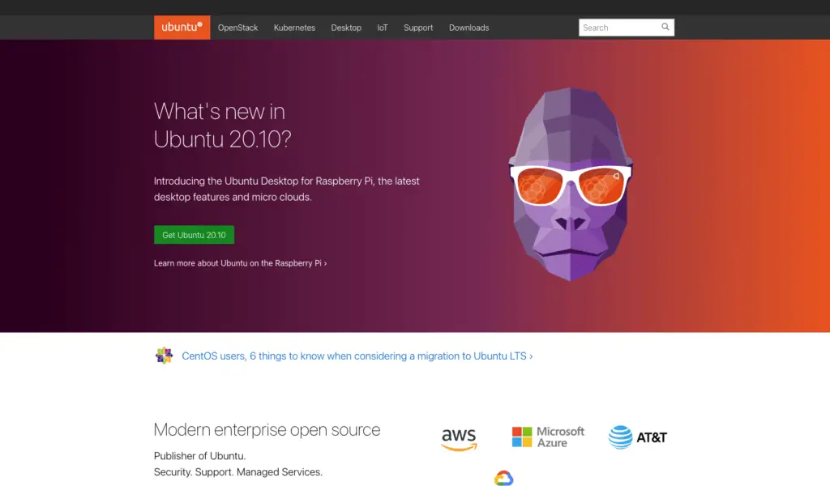Click the AT&T logo
830x486 pixels.
[637, 437]
